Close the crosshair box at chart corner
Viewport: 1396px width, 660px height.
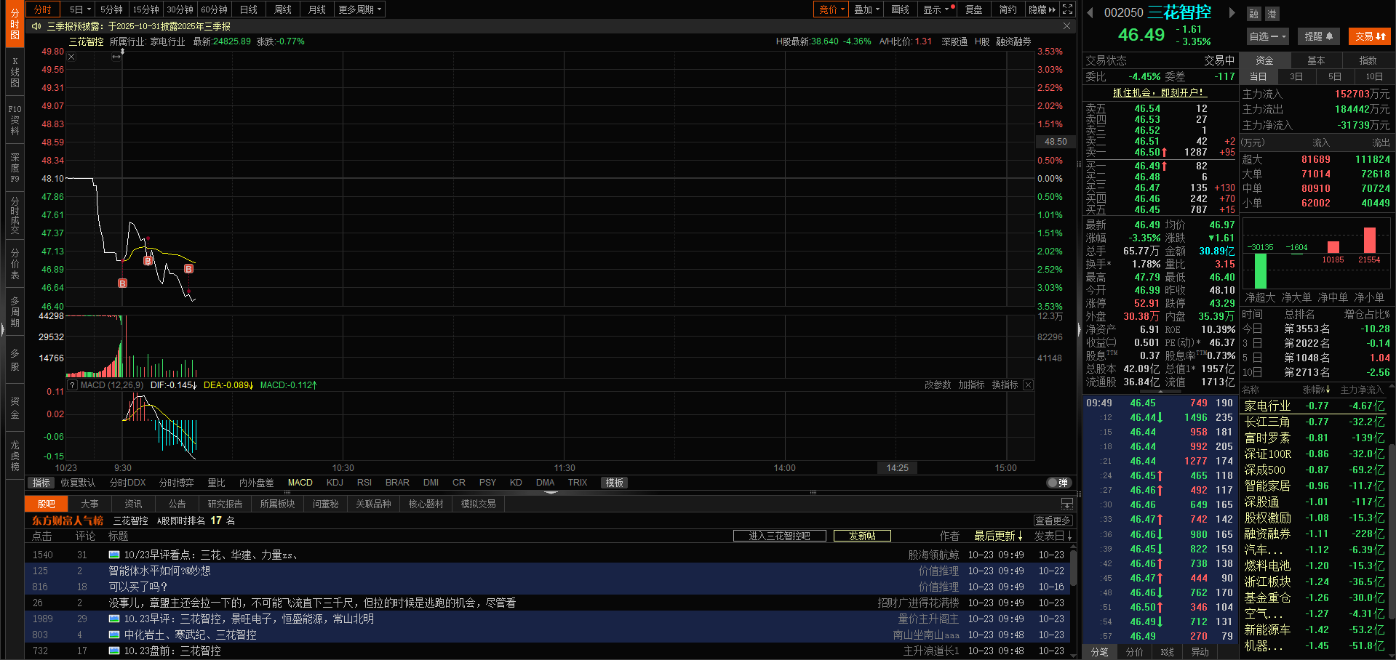[71, 57]
